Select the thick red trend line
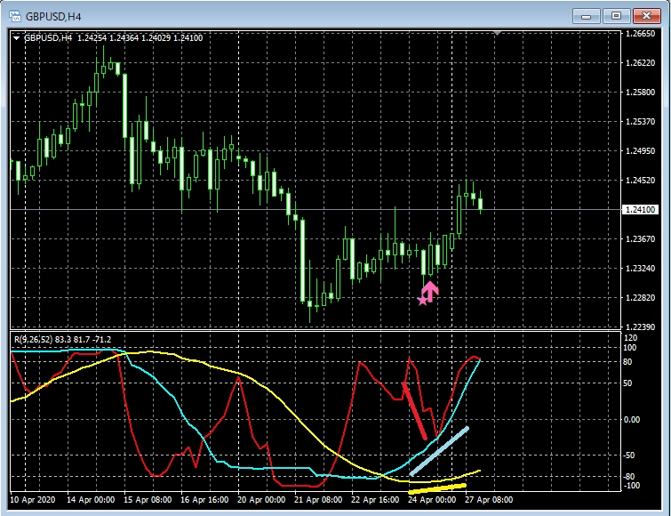671x516 pixels. pyautogui.click(x=414, y=410)
